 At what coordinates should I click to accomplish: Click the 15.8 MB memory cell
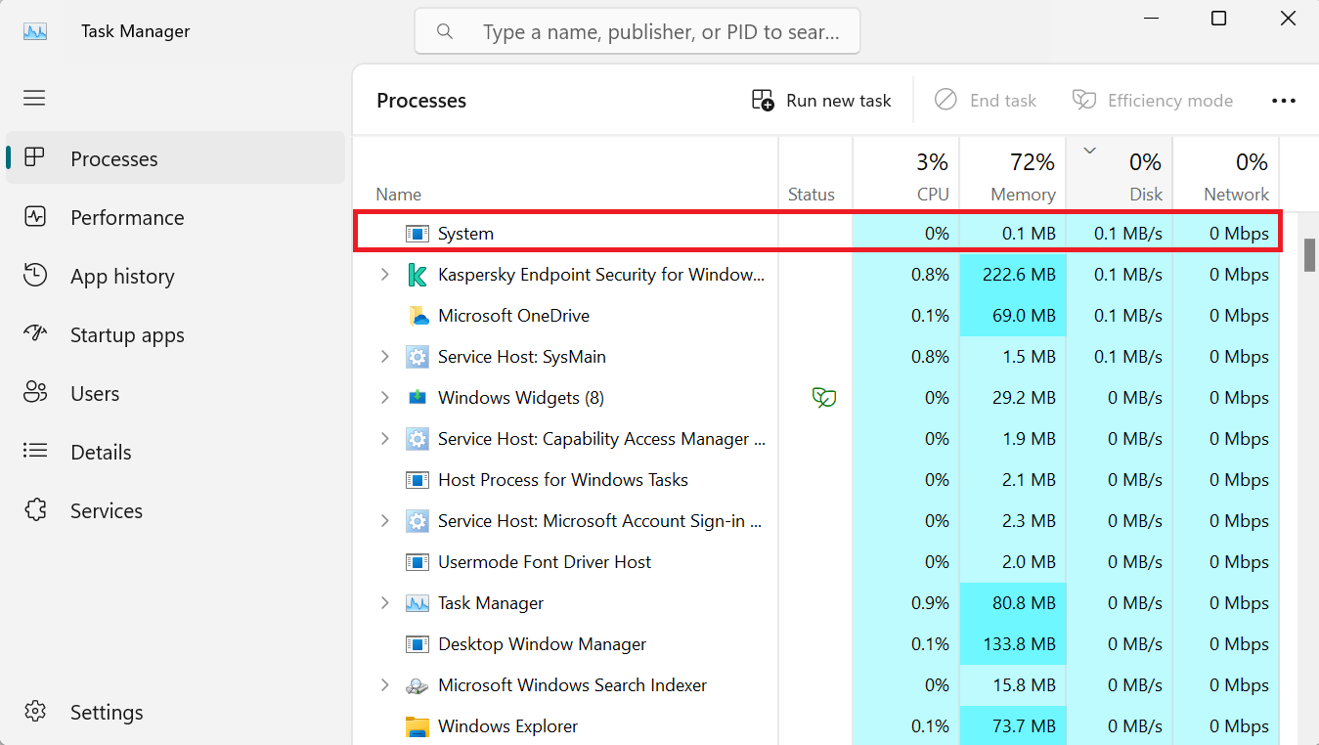pos(1013,685)
